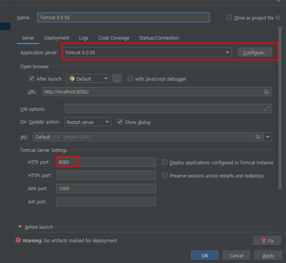Click the Cancel button

click(x=237, y=255)
